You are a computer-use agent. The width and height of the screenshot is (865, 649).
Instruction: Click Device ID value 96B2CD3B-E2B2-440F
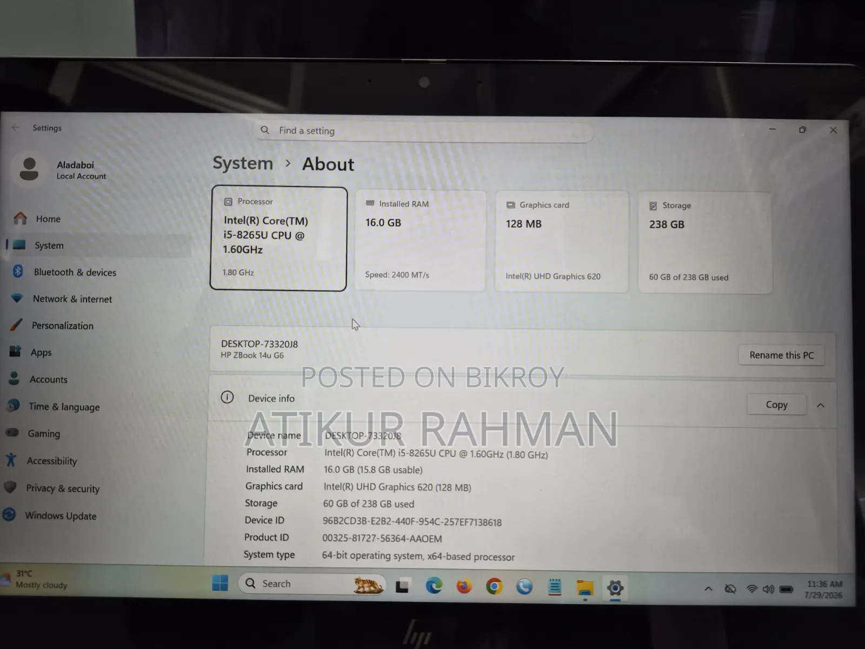tap(412, 522)
